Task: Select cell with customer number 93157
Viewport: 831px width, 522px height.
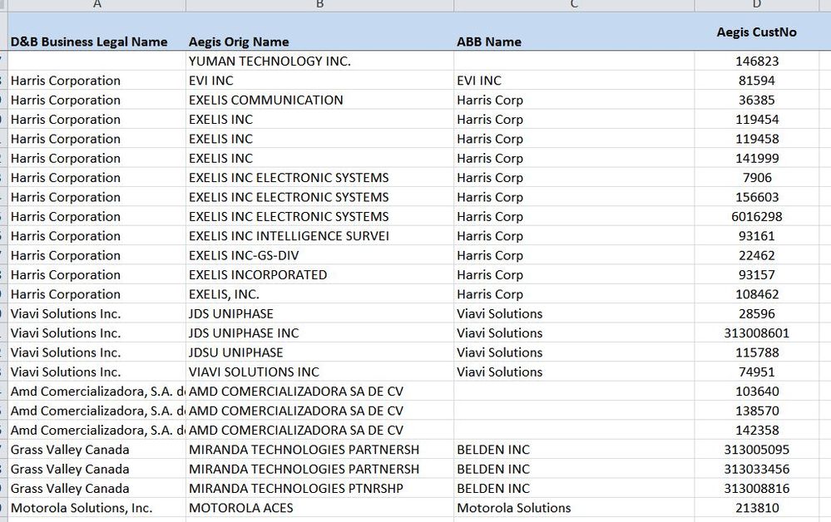Action: [x=756, y=275]
